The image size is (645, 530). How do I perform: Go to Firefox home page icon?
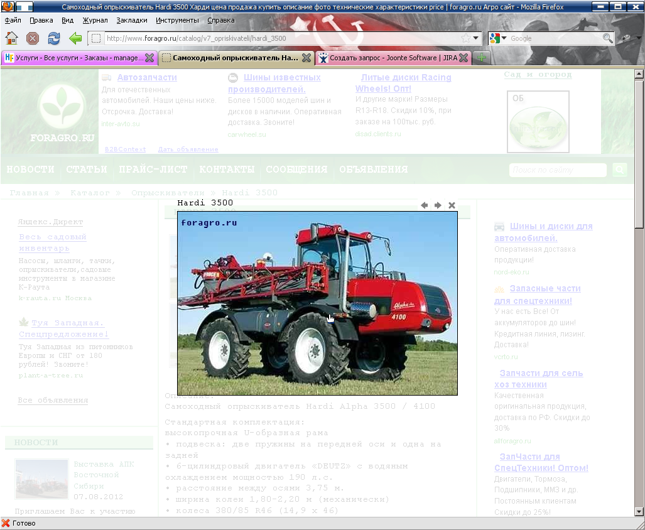[11, 38]
